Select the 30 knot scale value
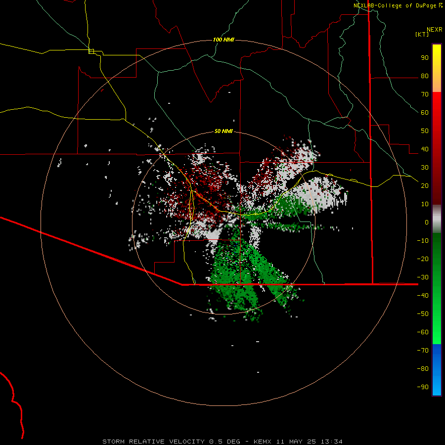This screenshot has height=445, width=445. (x=425, y=168)
